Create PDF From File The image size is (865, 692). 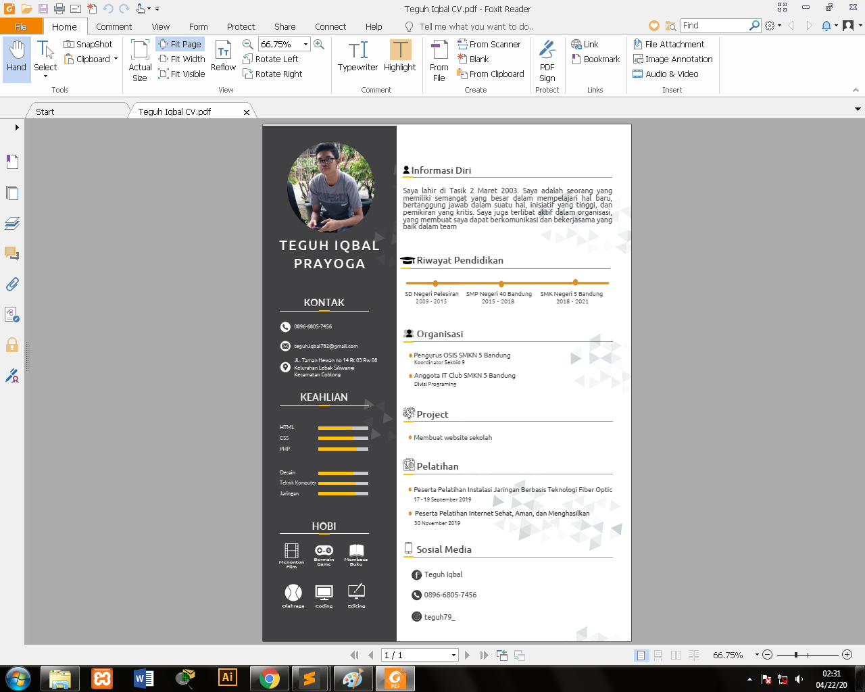439,60
